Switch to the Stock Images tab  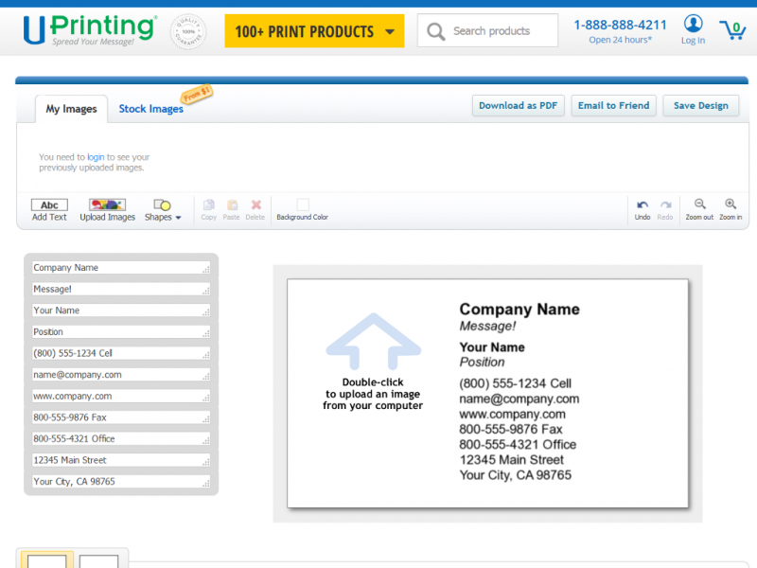(151, 109)
